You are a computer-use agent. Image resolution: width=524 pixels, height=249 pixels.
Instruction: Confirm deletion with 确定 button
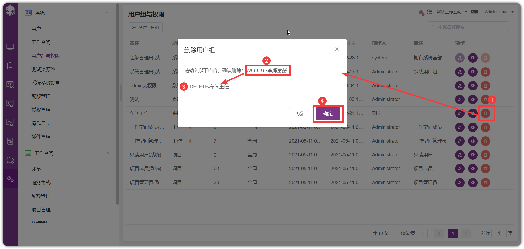click(x=328, y=114)
